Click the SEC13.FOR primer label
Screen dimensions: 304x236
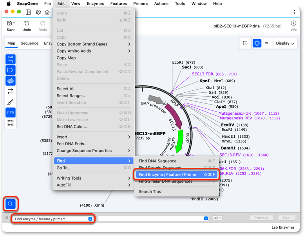pyautogui.click(x=214, y=74)
